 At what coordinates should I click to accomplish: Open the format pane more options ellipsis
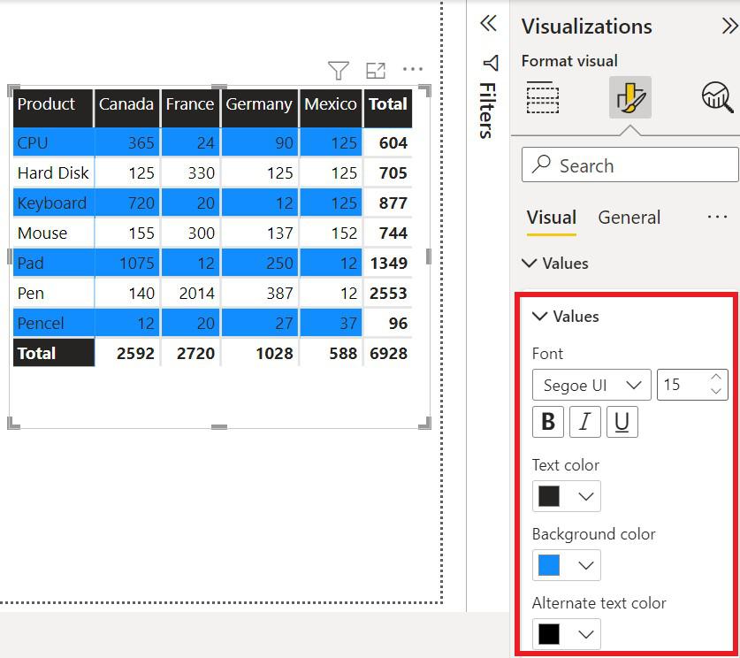(x=717, y=218)
